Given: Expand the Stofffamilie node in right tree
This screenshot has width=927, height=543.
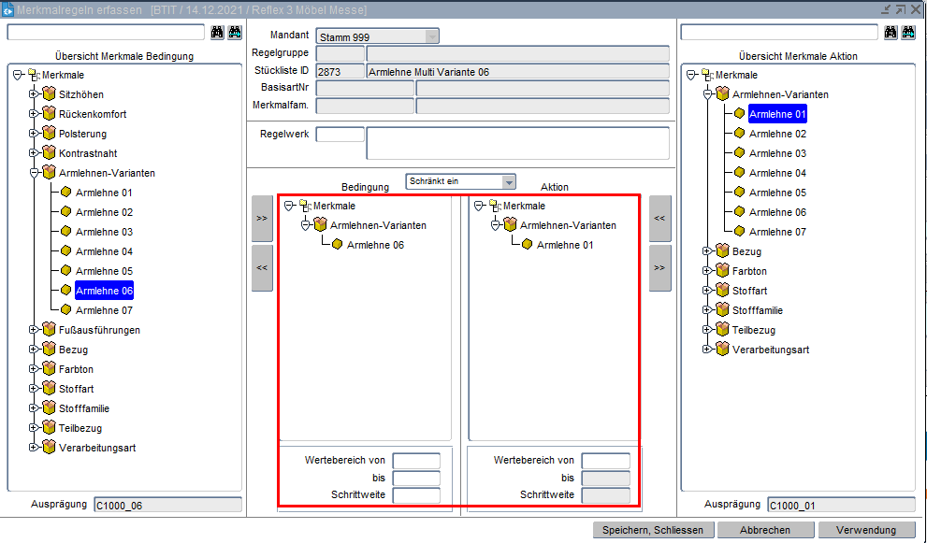Looking at the screenshot, I should (x=707, y=310).
